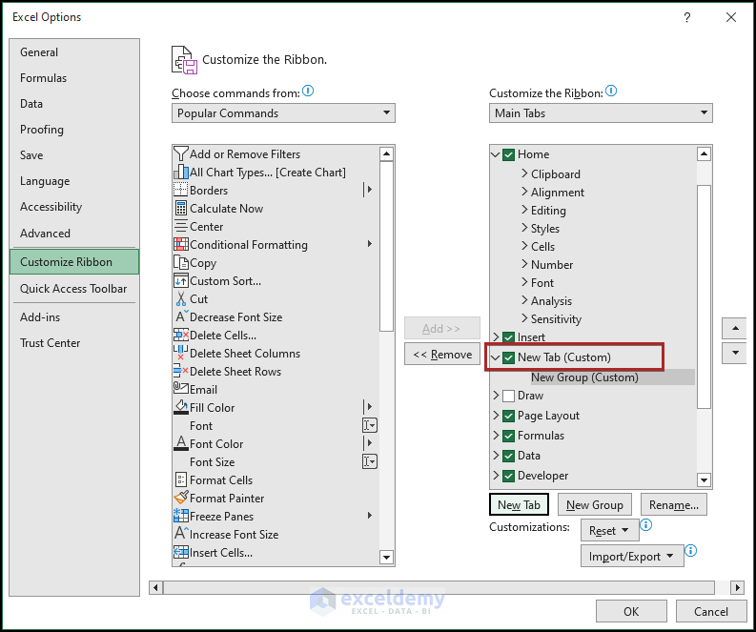This screenshot has width=756, height=632.
Task: Uncheck the Formulas tab checkbox
Action: (508, 436)
